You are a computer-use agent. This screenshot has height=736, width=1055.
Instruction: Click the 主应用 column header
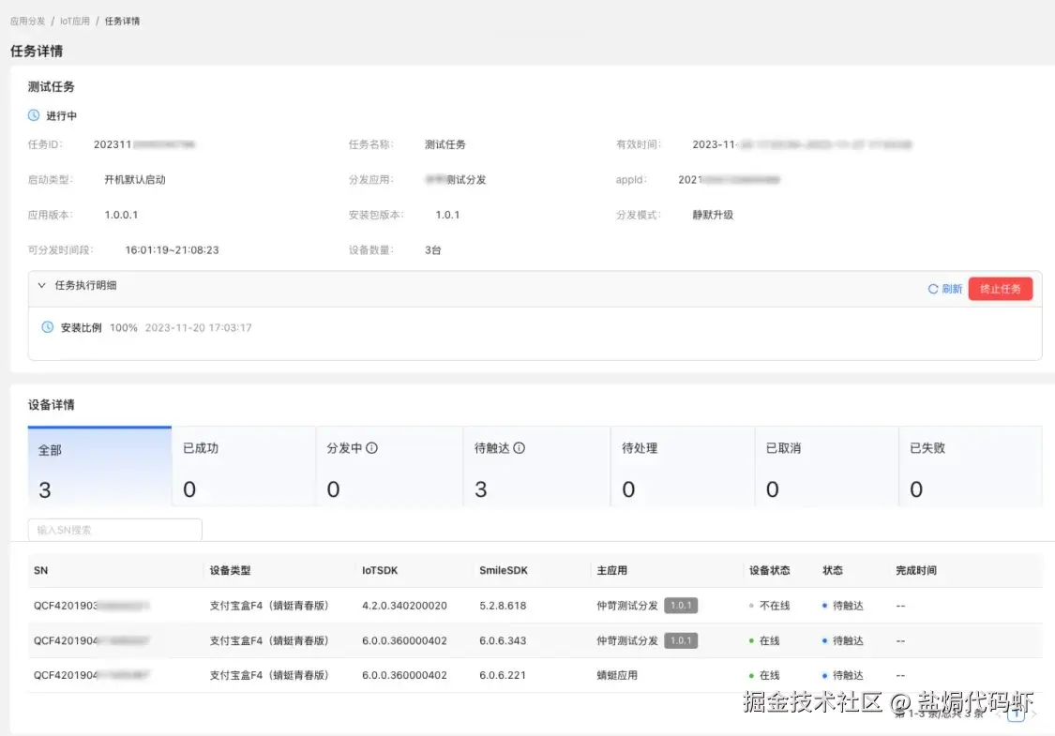click(612, 570)
